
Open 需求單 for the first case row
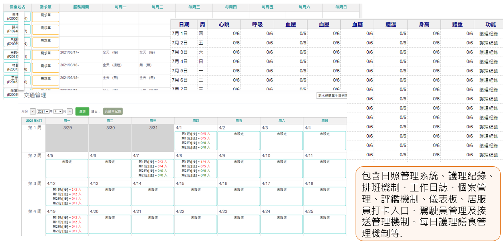[x=46, y=17]
